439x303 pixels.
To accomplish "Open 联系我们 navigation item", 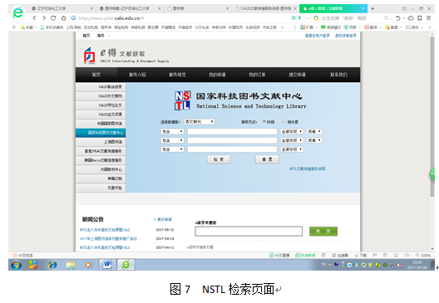I will coord(338,75).
